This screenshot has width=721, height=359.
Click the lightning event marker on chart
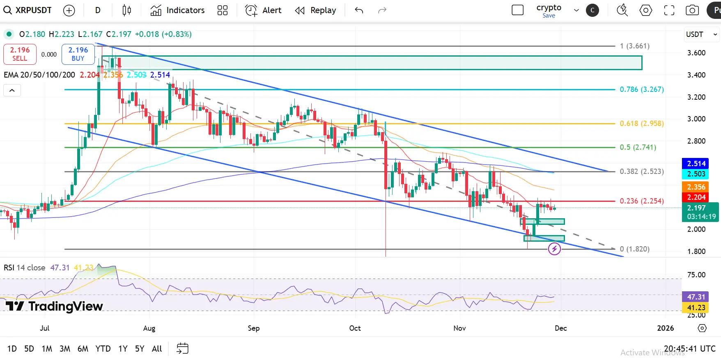(554, 249)
